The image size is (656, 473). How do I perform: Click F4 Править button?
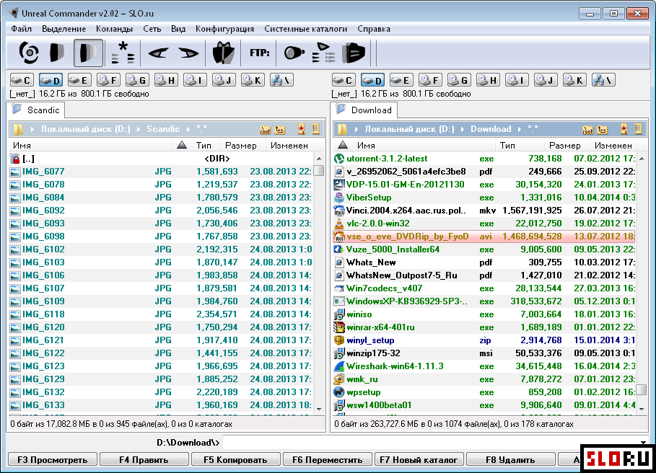click(144, 459)
